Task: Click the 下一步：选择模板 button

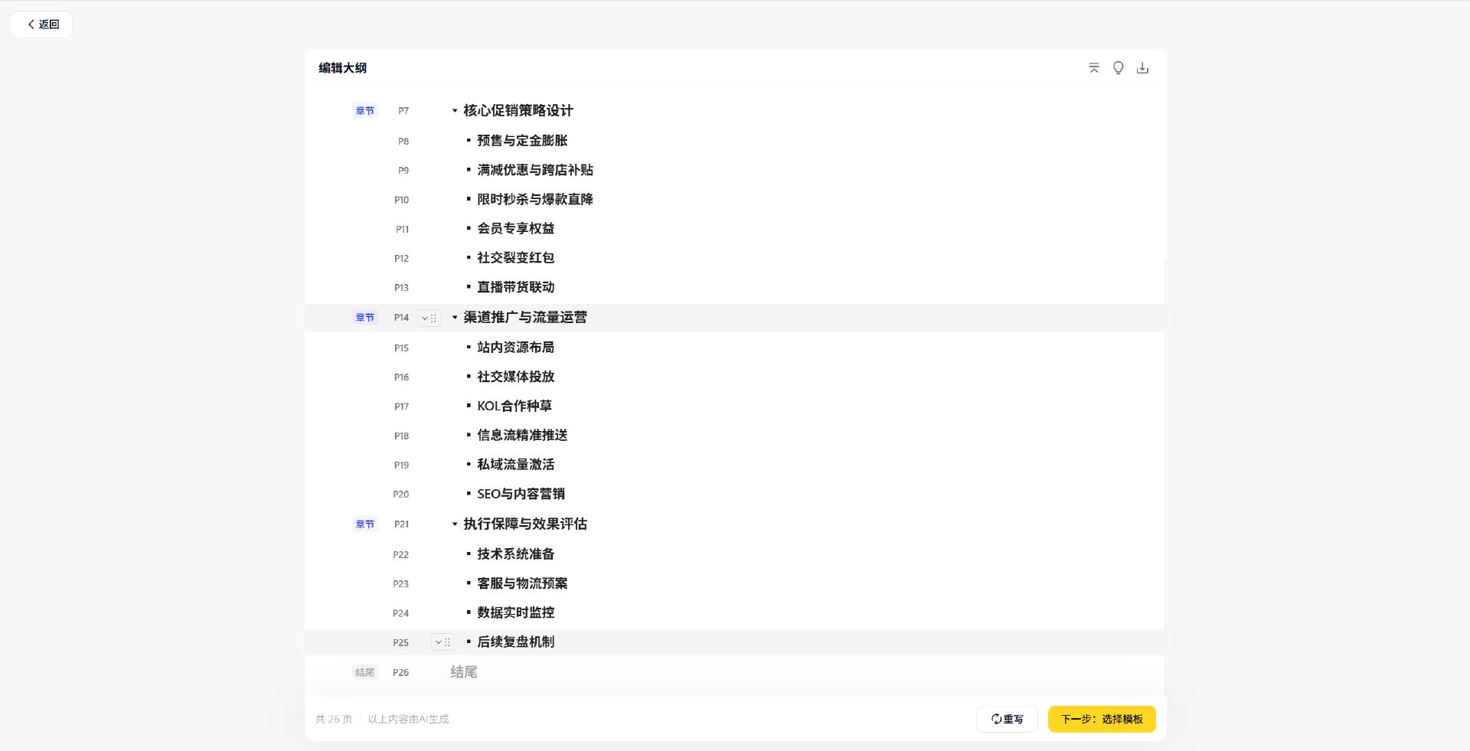Action: pos(1101,719)
